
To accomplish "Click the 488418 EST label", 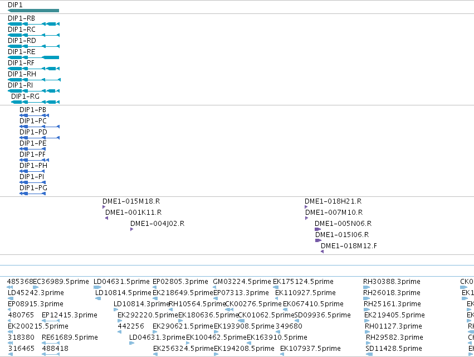I will 55,349.
